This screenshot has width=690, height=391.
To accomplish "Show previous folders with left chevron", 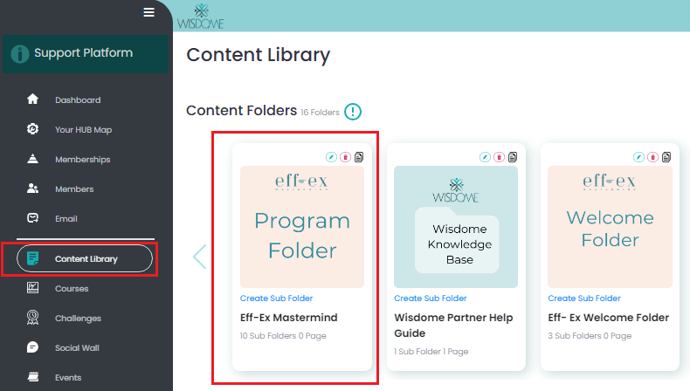I will [x=199, y=257].
